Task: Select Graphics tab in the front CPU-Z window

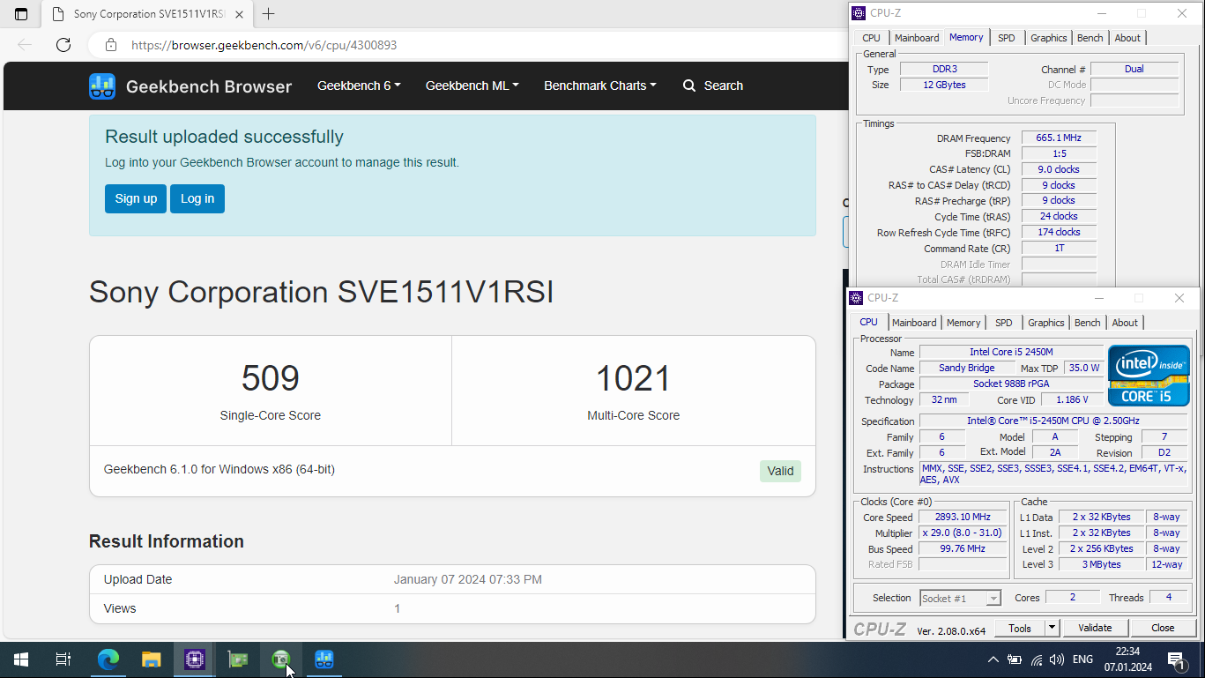Action: (x=1046, y=323)
